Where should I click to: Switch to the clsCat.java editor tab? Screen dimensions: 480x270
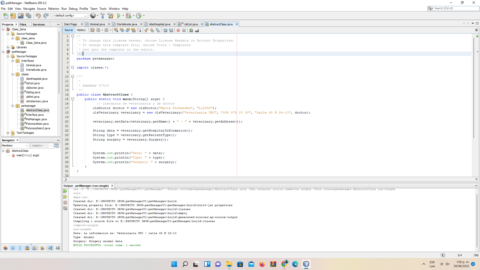tap(191, 24)
